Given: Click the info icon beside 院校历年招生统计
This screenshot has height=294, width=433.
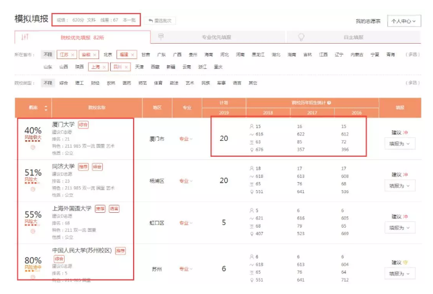Looking at the screenshot, I should 330,103.
